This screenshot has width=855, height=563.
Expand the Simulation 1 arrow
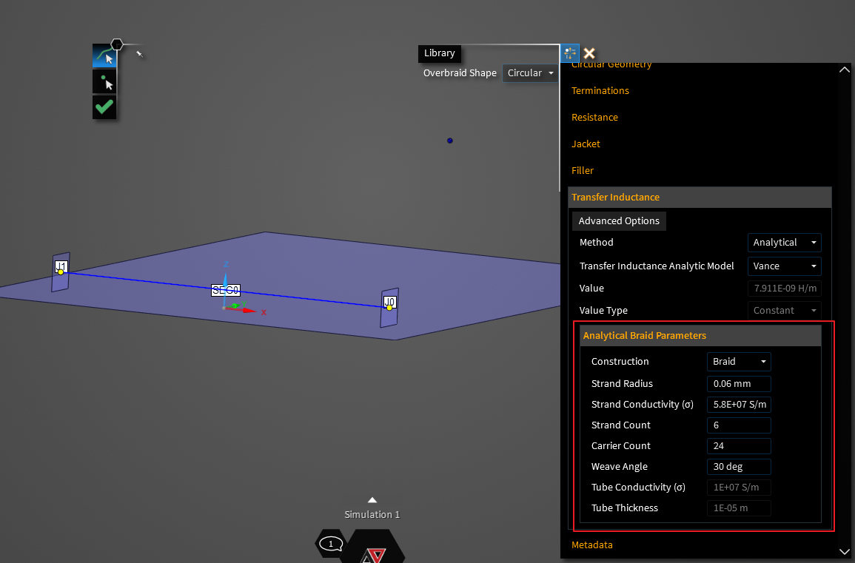coord(372,500)
